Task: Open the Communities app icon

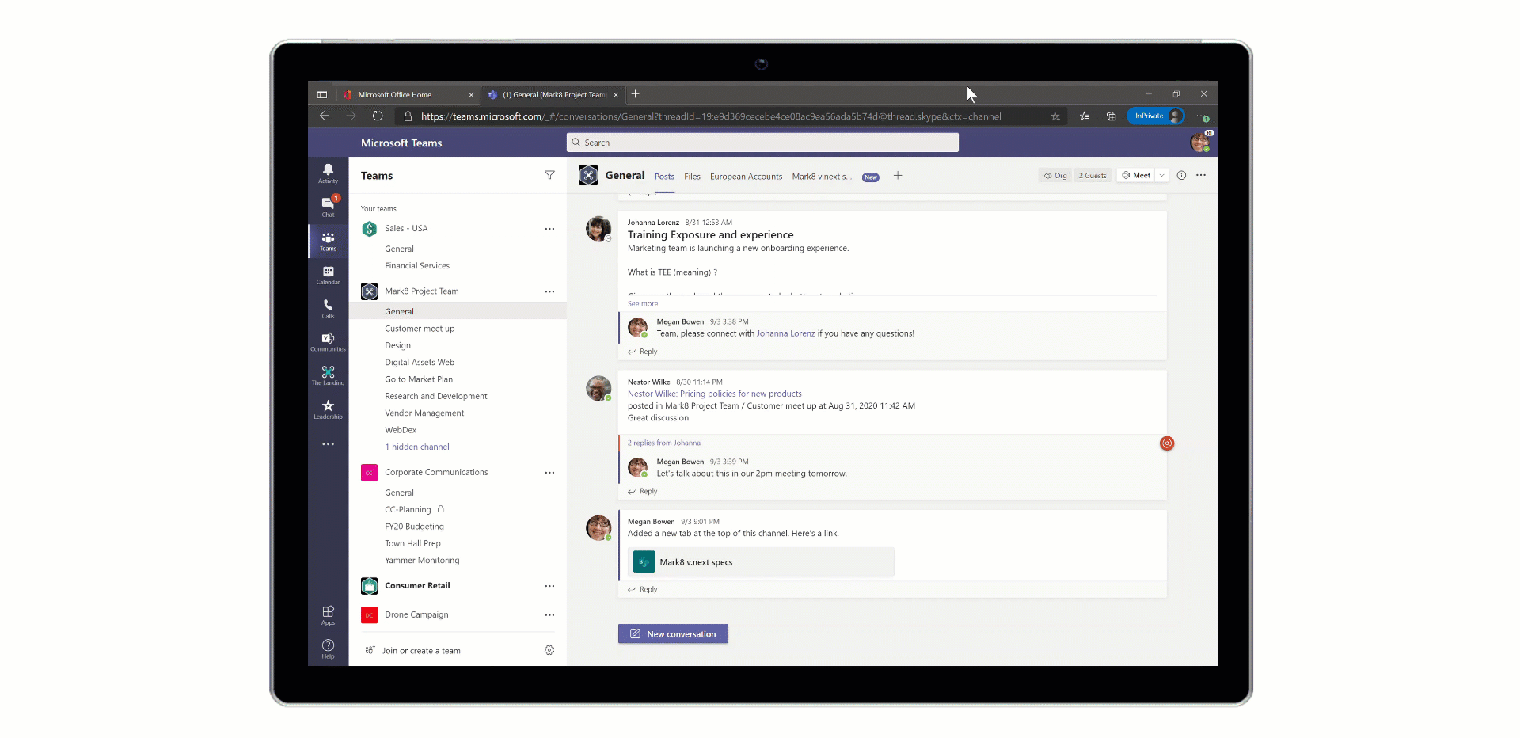Action: (328, 341)
